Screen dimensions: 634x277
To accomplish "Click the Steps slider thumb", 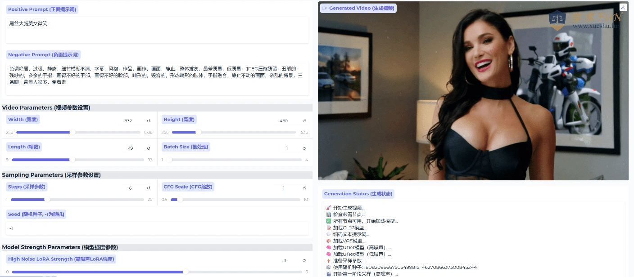I will coord(47,200).
